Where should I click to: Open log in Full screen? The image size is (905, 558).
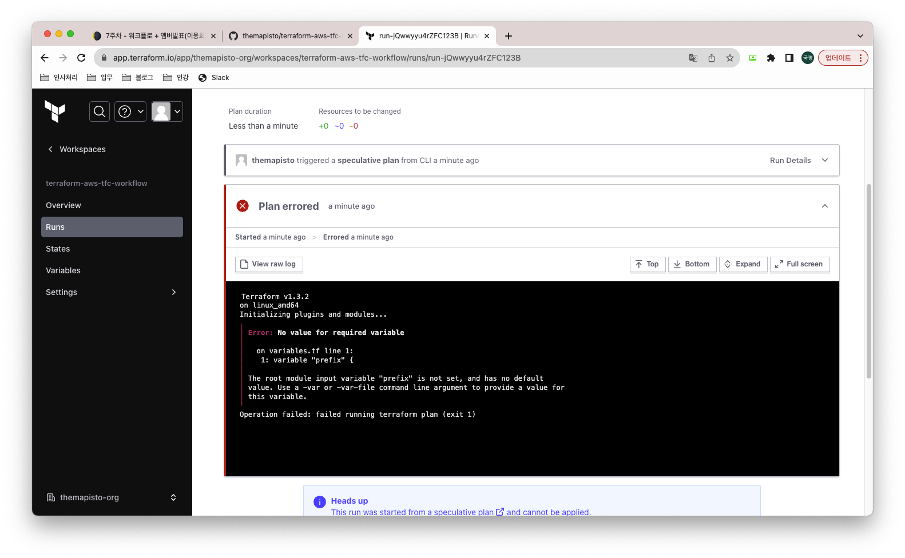(800, 264)
